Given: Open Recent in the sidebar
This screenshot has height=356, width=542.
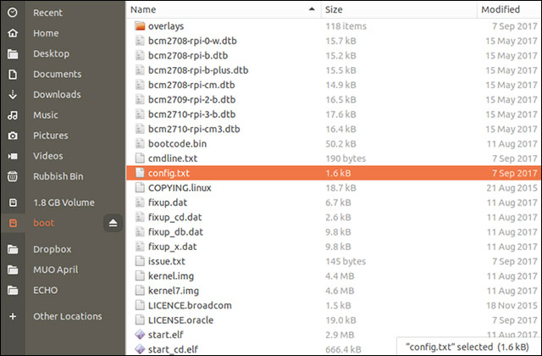Looking at the screenshot, I should point(47,13).
